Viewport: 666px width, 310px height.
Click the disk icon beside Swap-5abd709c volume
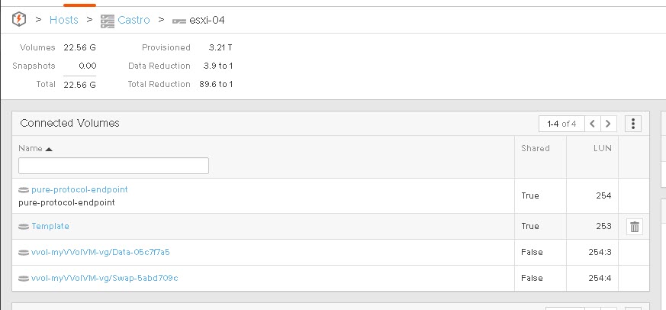point(24,279)
